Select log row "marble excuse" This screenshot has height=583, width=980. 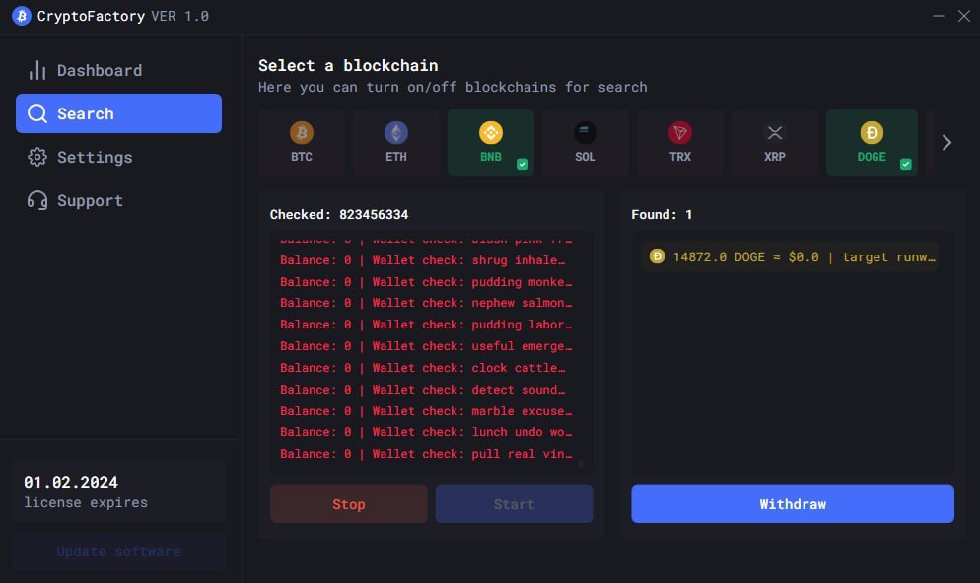(x=426, y=411)
